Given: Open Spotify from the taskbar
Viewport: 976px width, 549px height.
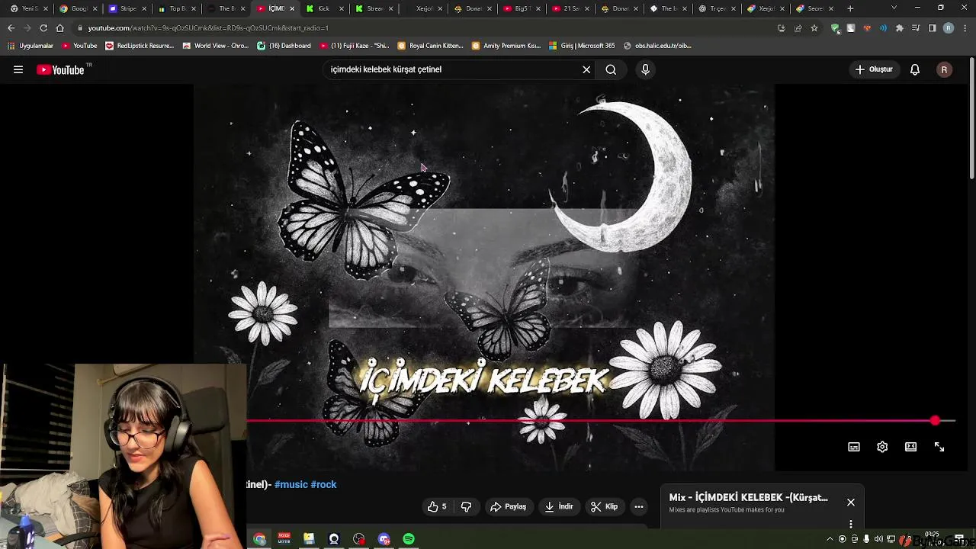Looking at the screenshot, I should coord(409,539).
